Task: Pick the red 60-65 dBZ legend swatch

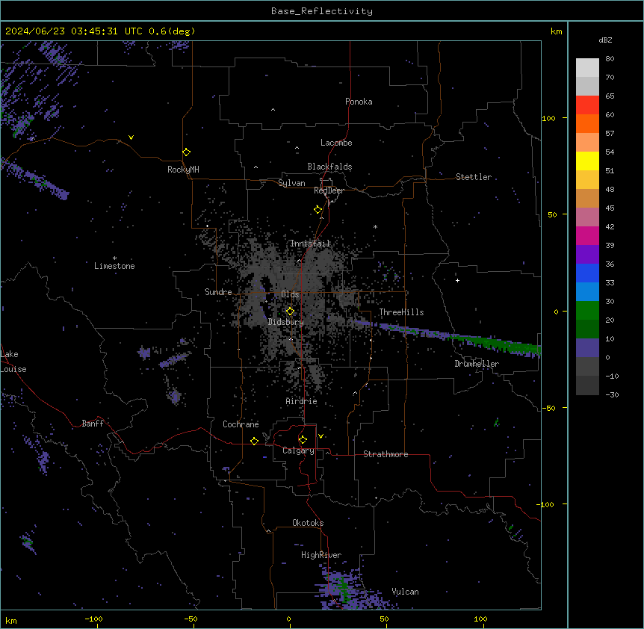Action: (x=587, y=105)
